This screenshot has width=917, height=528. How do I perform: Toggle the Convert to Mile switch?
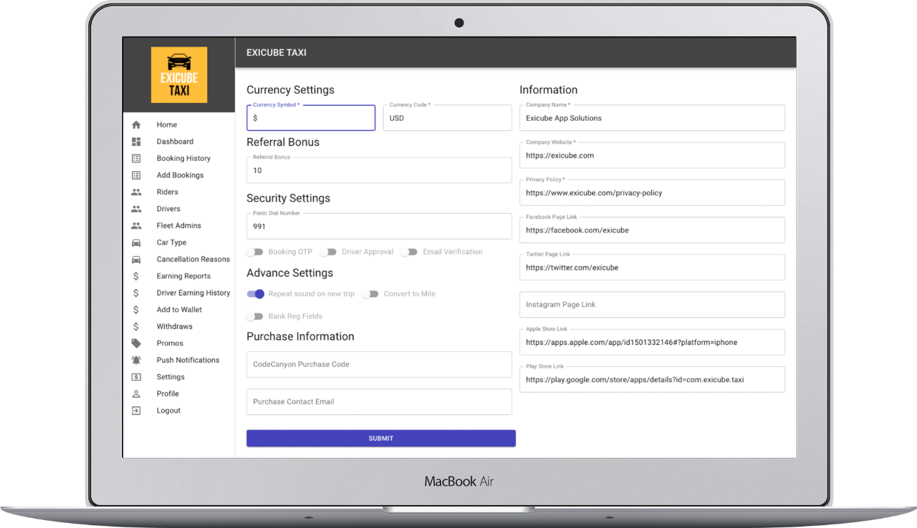pyautogui.click(x=370, y=294)
